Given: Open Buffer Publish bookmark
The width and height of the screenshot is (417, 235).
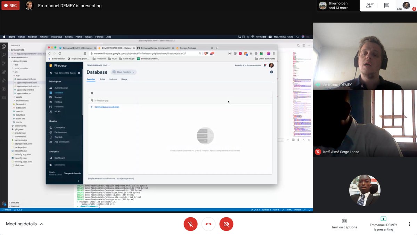Looking at the screenshot, I should click(x=56, y=59).
